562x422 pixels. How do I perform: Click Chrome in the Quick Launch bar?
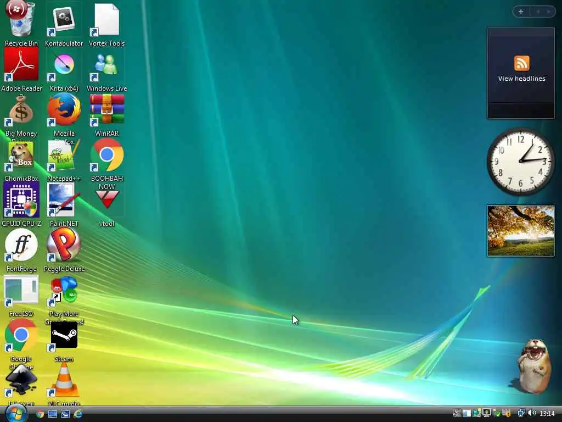click(x=40, y=414)
